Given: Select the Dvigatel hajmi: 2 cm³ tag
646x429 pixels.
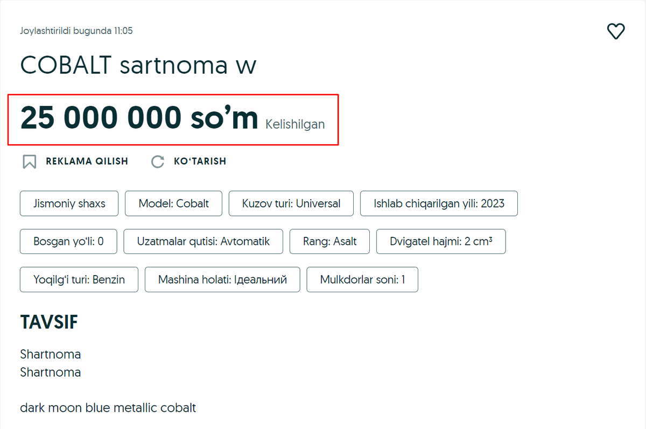Looking at the screenshot, I should [x=441, y=241].
